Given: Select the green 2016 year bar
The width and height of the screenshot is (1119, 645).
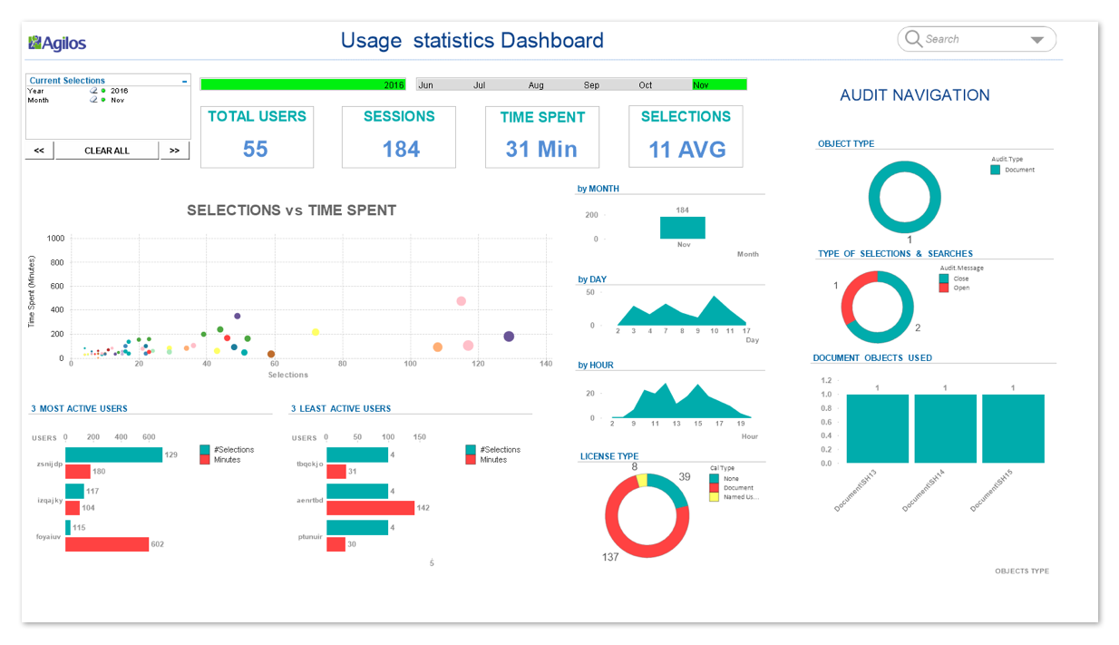Looking at the screenshot, I should 303,83.
